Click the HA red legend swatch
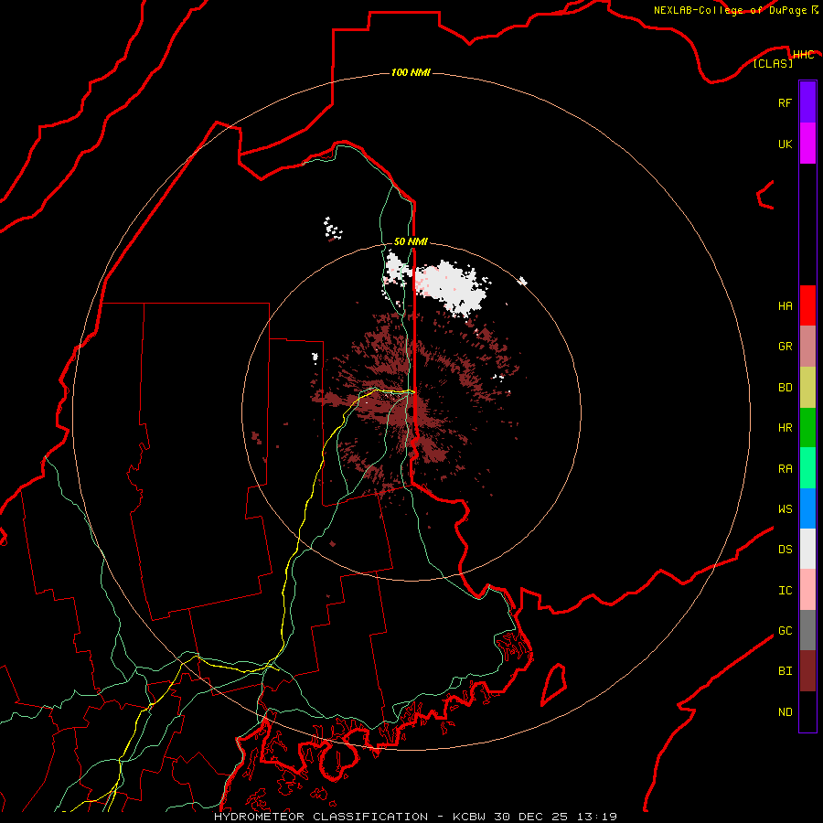Viewport: 823px width, 823px height. [807, 305]
